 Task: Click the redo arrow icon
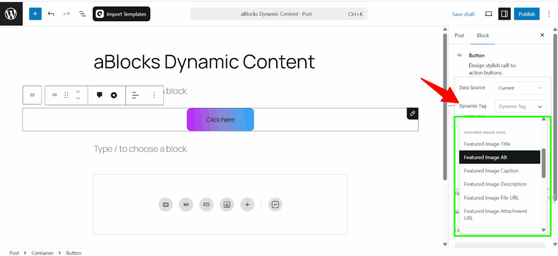point(66,14)
